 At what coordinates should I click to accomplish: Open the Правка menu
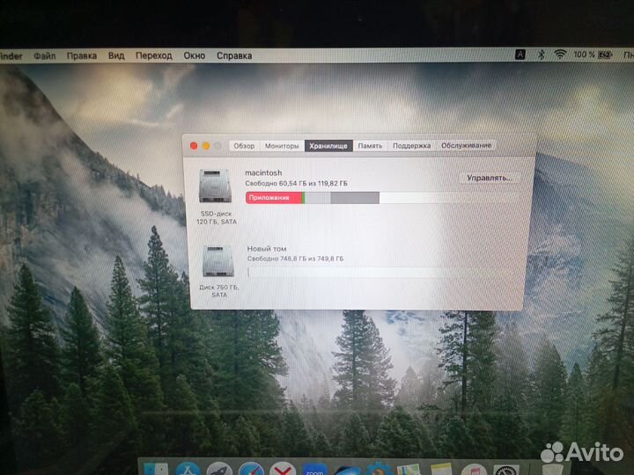coord(82,55)
